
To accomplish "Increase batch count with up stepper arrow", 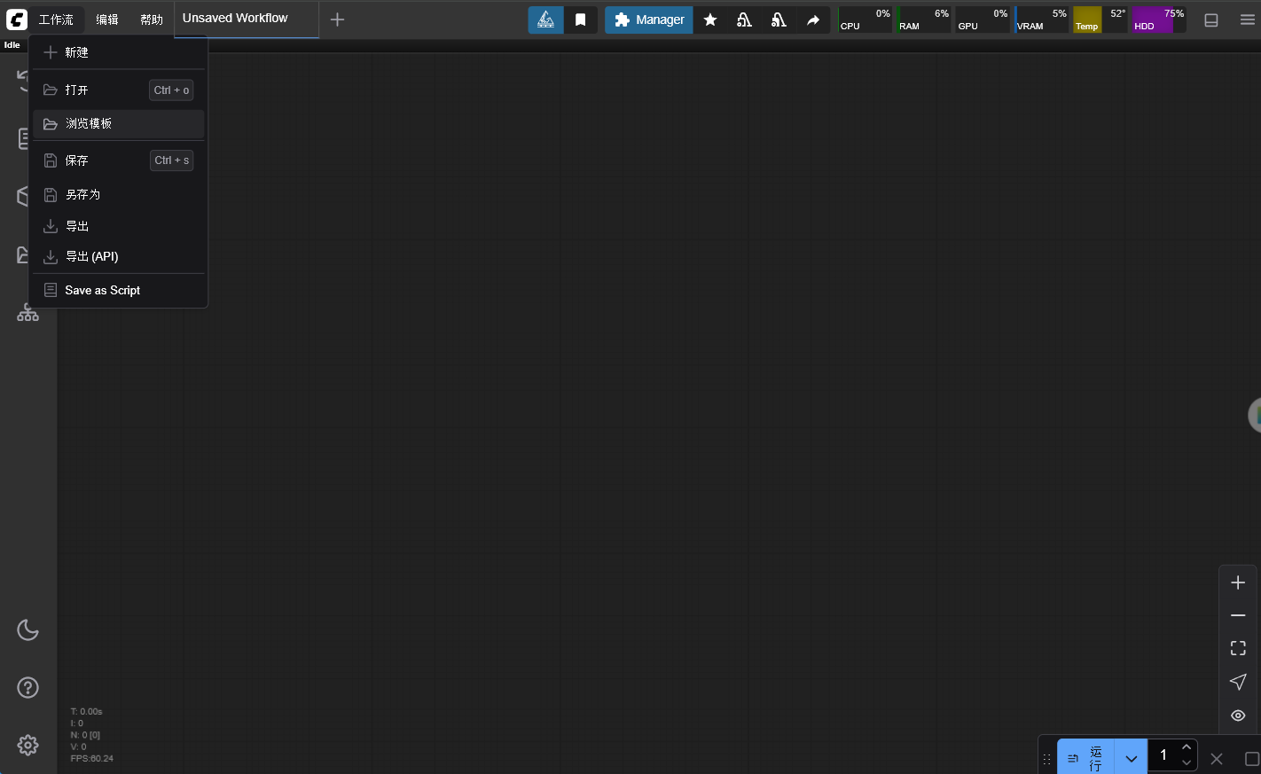I will (1187, 747).
